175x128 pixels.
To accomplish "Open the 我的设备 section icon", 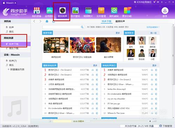I will point(37,10).
